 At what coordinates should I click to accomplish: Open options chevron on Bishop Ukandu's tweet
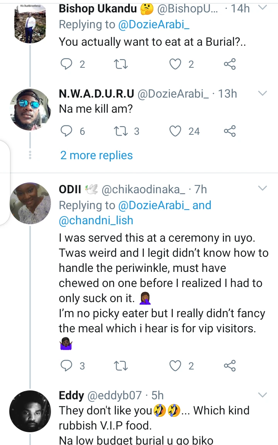[262, 8]
